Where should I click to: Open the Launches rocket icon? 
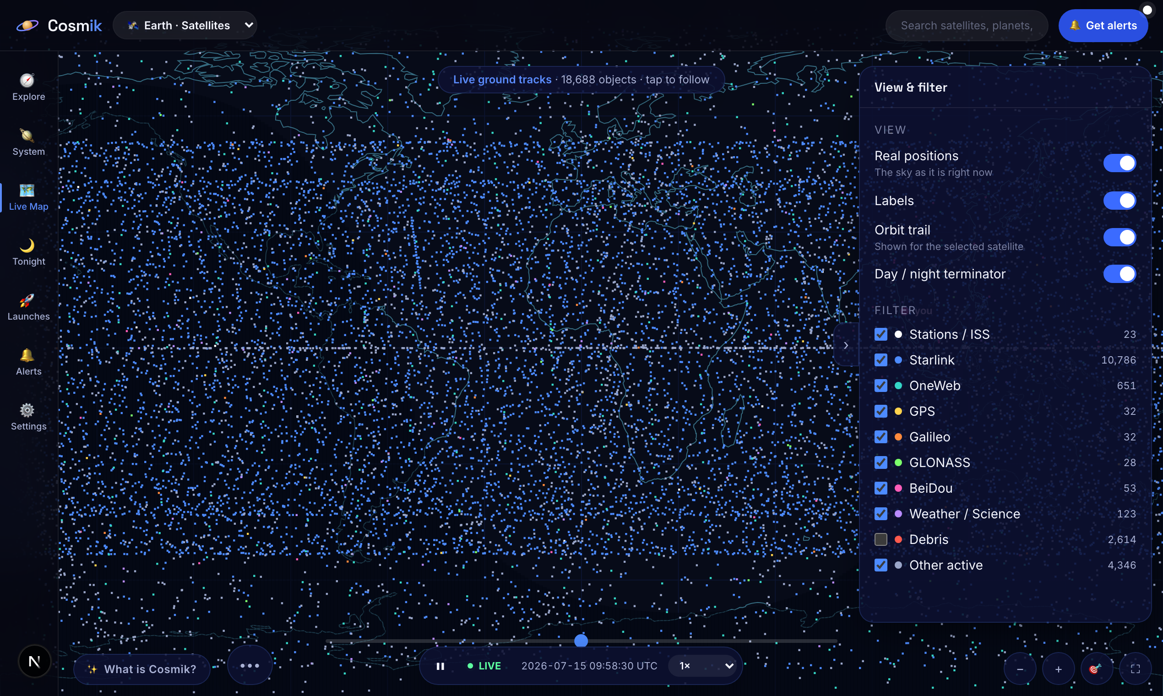[27, 300]
